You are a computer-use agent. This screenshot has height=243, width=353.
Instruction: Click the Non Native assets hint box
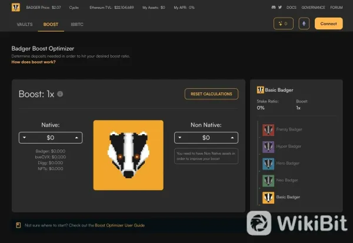(206, 156)
